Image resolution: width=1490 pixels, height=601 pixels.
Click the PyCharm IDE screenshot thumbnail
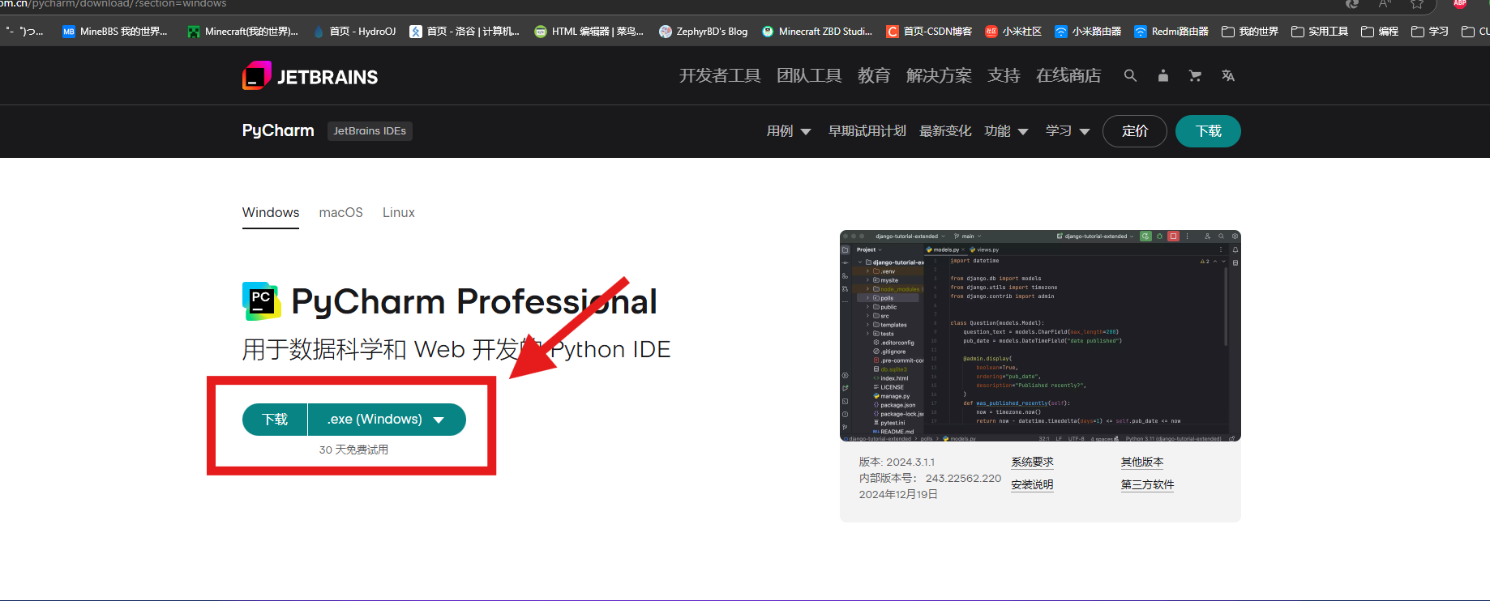(1040, 335)
